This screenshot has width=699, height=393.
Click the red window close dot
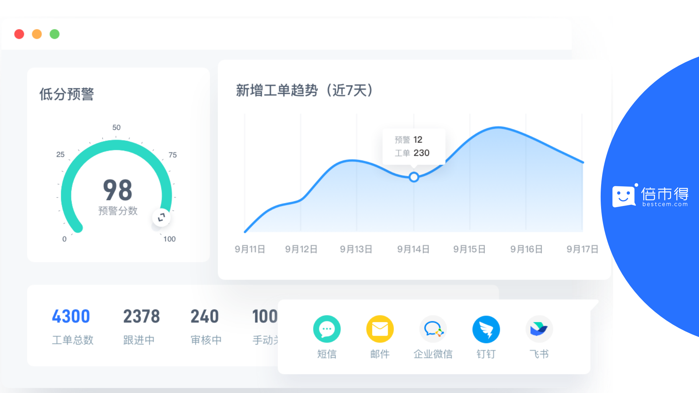[19, 34]
